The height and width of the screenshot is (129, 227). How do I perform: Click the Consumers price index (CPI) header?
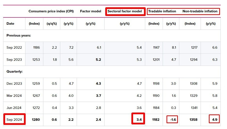click(51, 11)
